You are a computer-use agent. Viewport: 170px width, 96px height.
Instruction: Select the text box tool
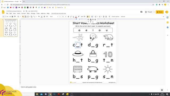pyautogui.click(x=25, y=17)
